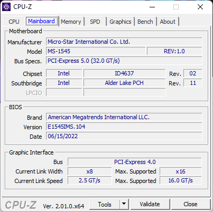Show the About tab
The width and height of the screenshot is (213, 212).
click(168, 22)
